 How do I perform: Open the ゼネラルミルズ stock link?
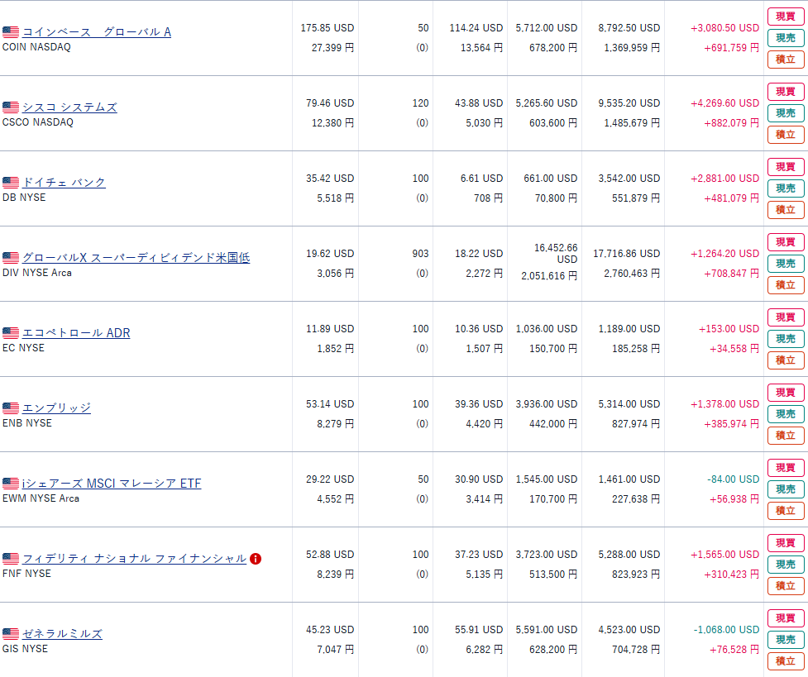coord(62,634)
